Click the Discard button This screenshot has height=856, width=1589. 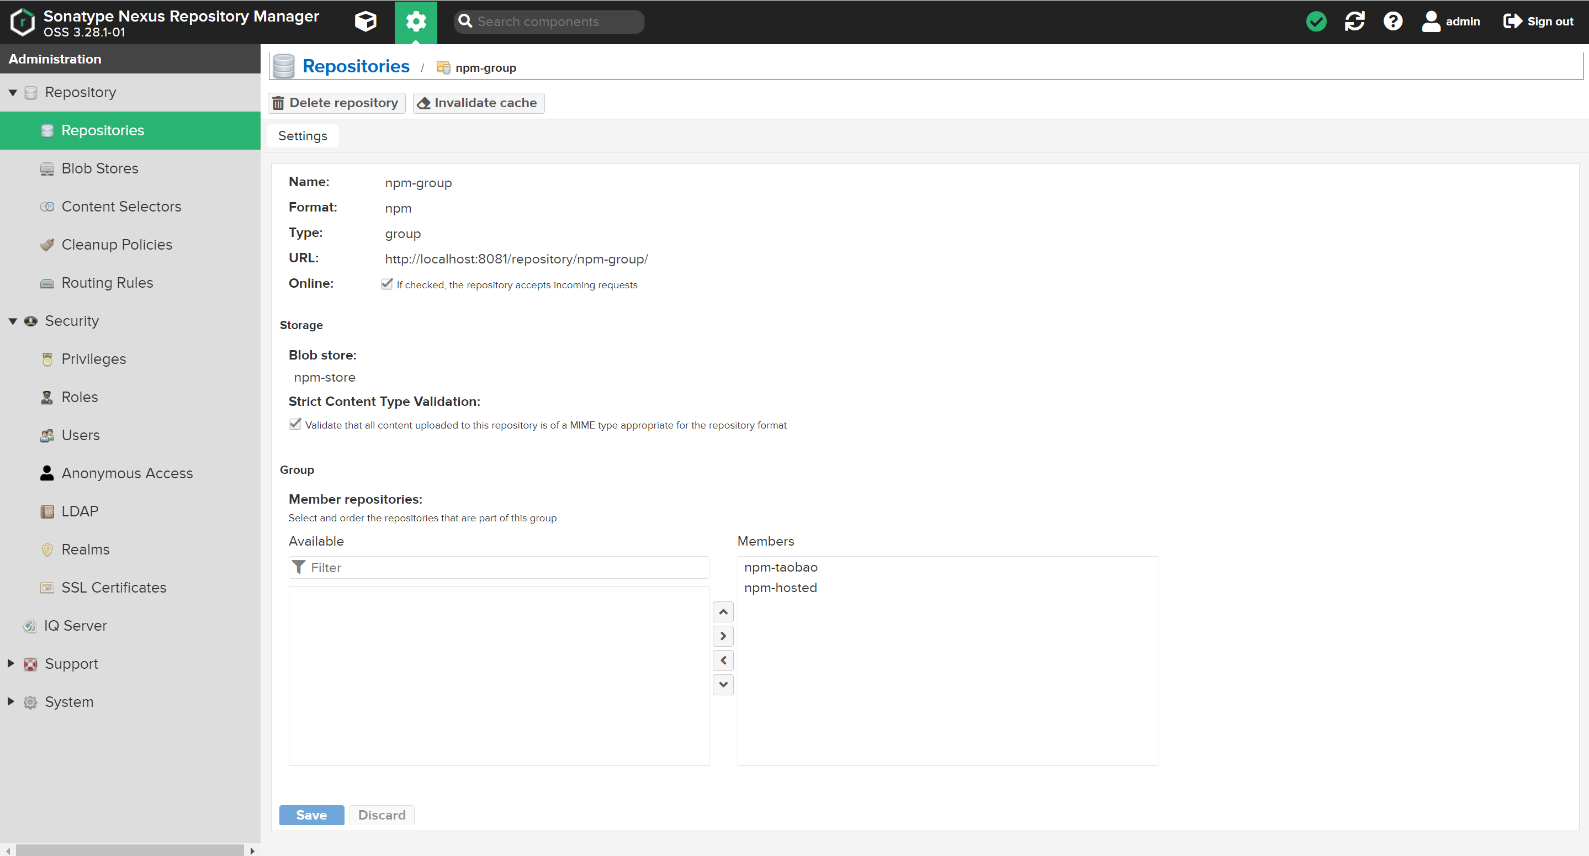382,815
